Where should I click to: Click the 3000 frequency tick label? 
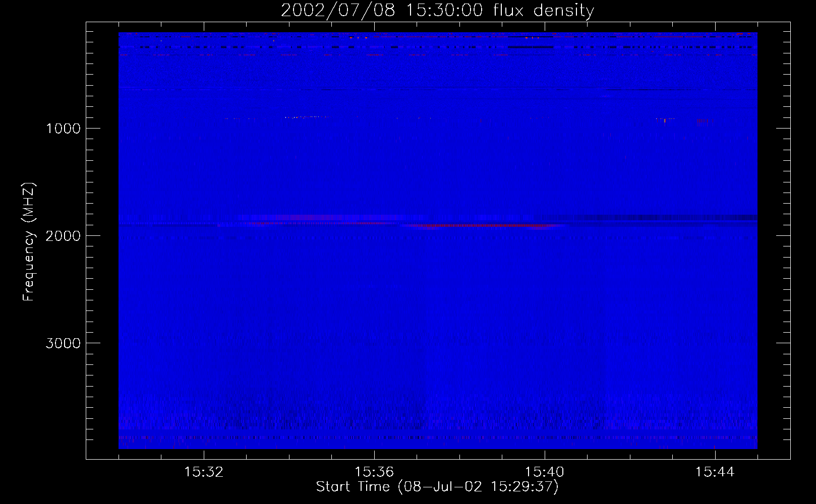coord(63,343)
